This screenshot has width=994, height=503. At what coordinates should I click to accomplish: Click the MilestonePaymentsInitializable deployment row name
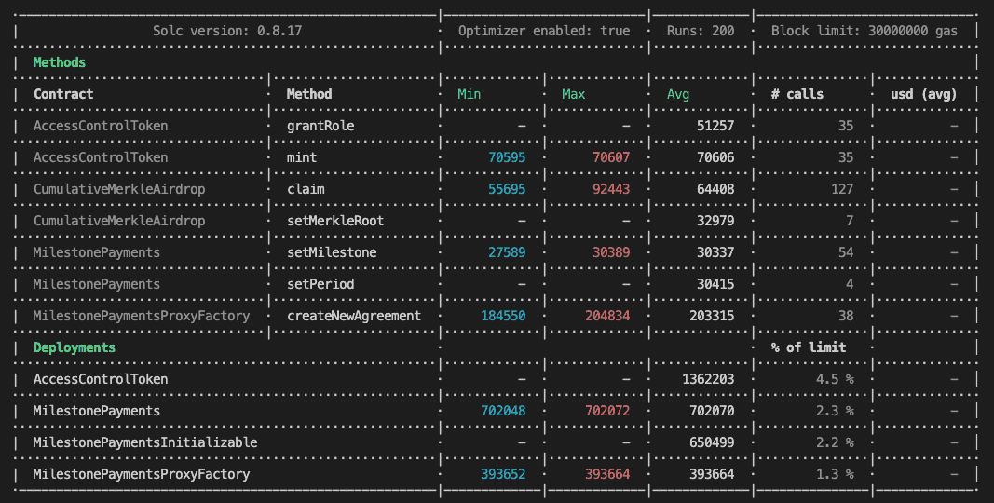pyautogui.click(x=144, y=442)
